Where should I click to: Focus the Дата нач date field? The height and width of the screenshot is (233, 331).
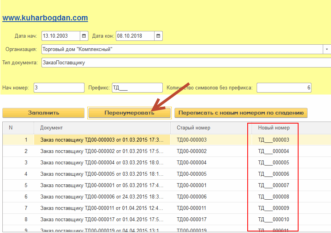click(x=61, y=36)
